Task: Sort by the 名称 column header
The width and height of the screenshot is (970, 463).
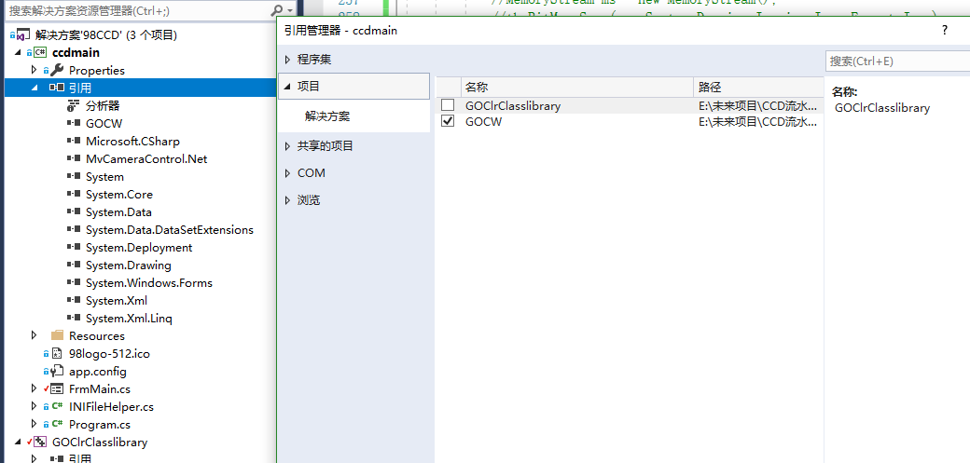Action: click(576, 88)
